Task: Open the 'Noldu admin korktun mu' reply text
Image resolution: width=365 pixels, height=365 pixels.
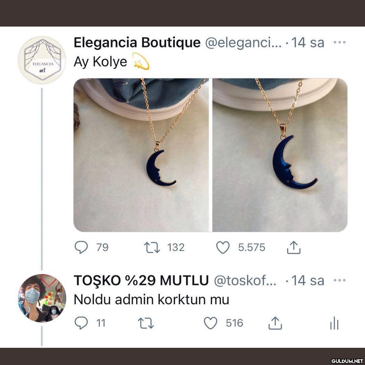Action: point(151,299)
